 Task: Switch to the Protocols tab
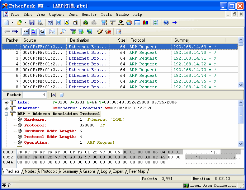[49, 171]
